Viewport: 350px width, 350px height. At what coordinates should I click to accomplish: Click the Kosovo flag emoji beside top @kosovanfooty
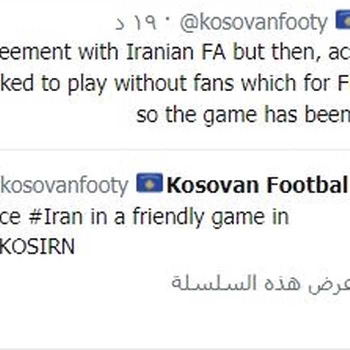343,19
